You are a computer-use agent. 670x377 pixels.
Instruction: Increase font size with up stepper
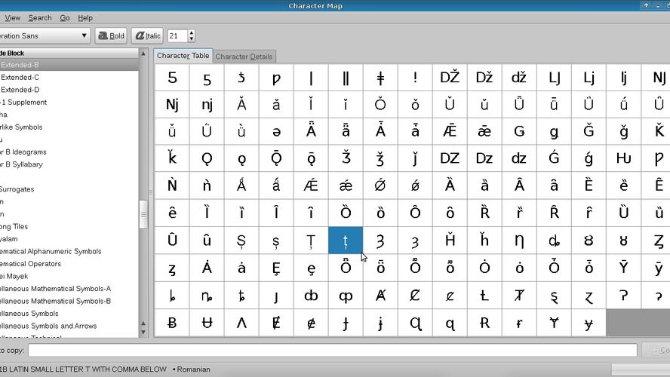coord(192,33)
